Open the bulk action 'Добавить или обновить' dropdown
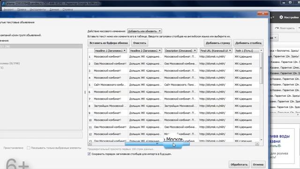 [144, 31]
